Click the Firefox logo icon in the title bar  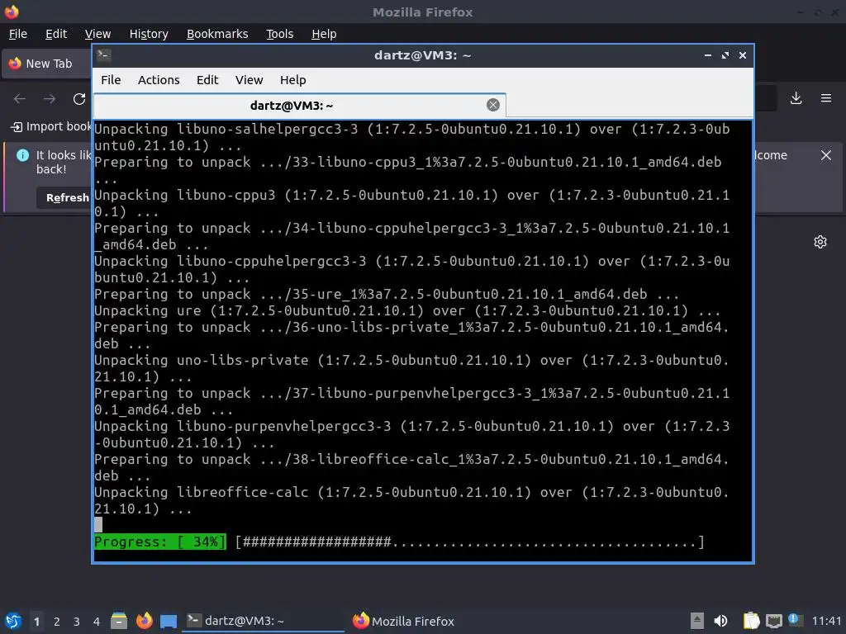12,12
